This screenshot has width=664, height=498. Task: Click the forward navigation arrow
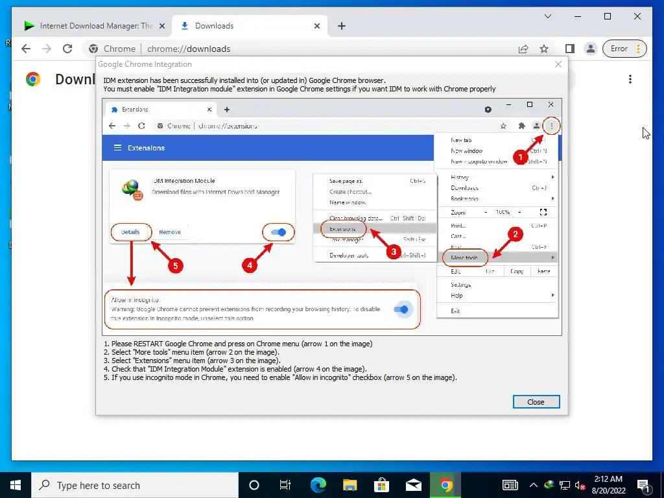pyautogui.click(x=47, y=49)
